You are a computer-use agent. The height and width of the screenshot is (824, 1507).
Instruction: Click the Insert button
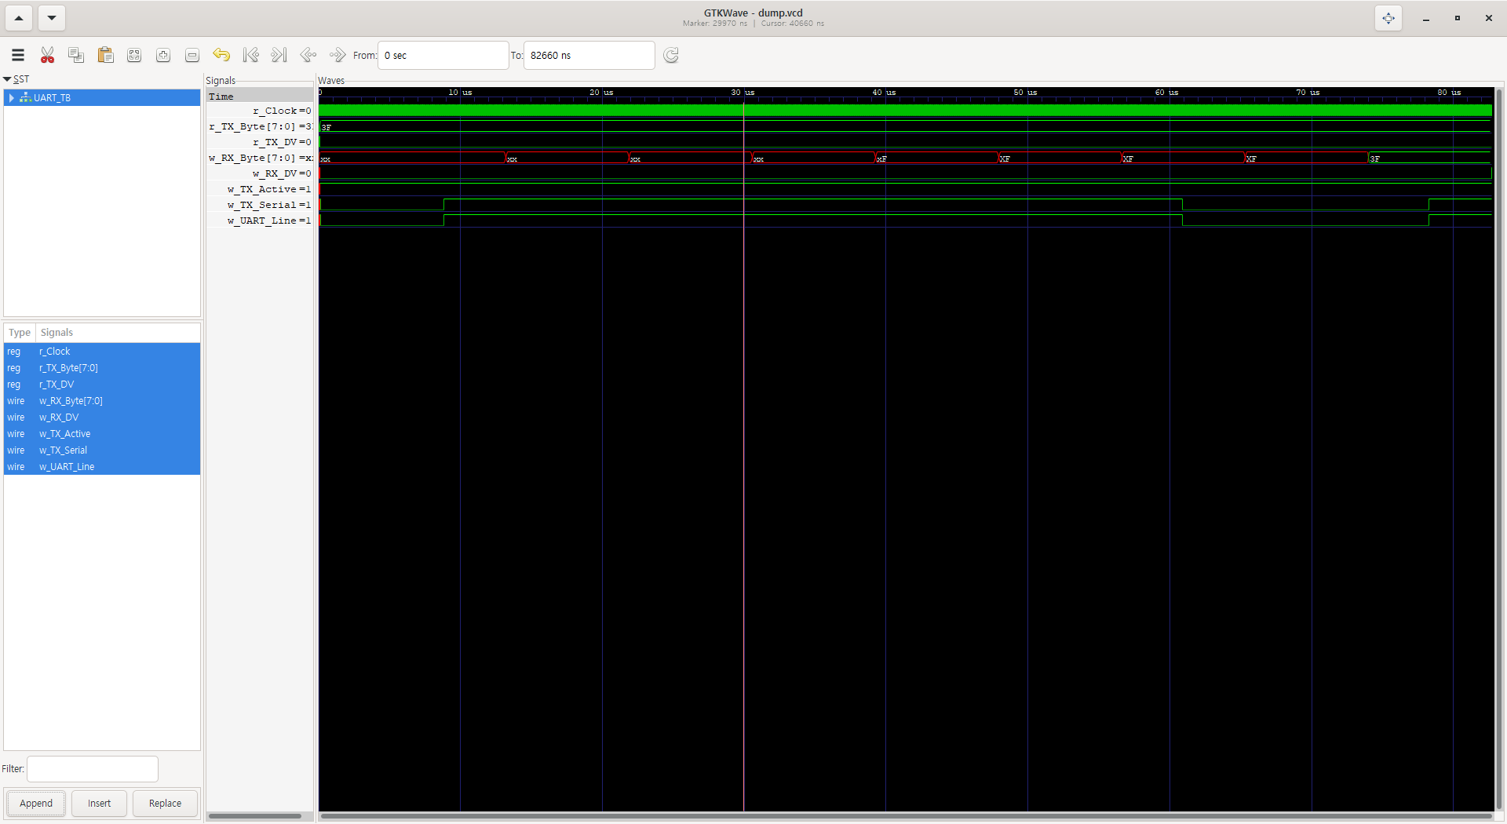coord(99,803)
